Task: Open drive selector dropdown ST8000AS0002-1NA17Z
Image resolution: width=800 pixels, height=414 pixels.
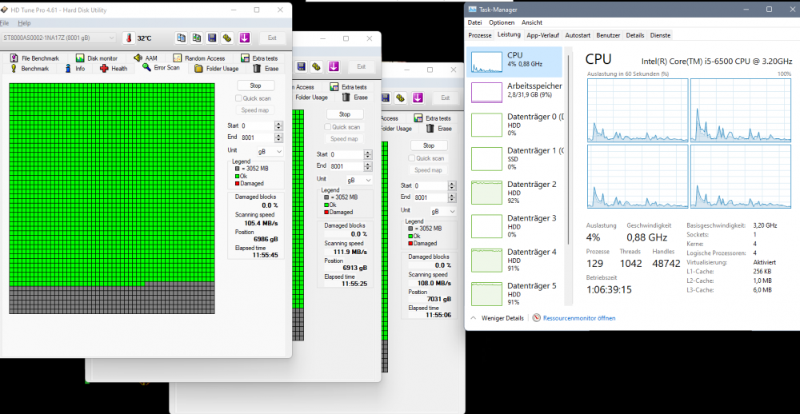Action: point(58,38)
